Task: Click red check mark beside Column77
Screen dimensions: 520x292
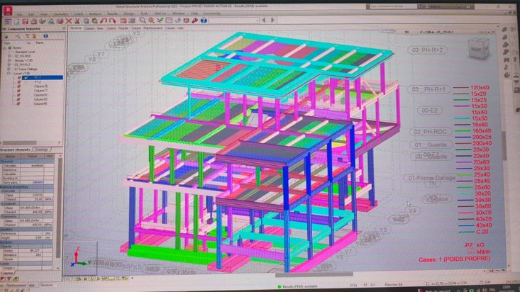Action: tap(19, 91)
